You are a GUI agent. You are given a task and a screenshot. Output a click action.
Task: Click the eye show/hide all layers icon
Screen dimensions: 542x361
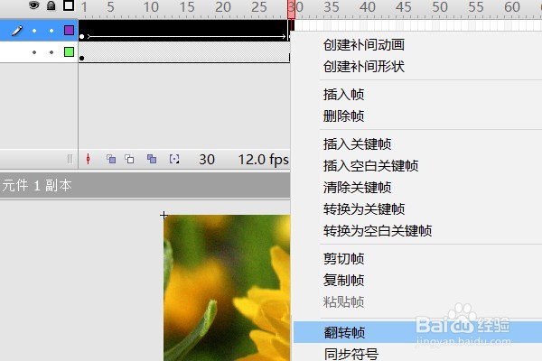pyautogui.click(x=33, y=5)
